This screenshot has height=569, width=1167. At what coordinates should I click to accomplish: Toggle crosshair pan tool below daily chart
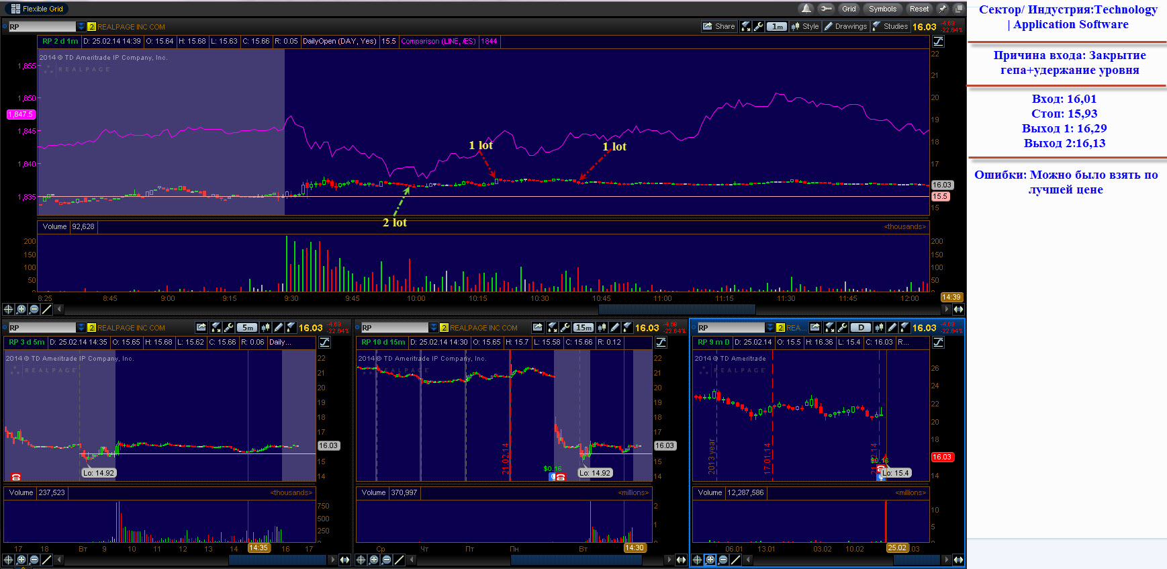[698, 560]
